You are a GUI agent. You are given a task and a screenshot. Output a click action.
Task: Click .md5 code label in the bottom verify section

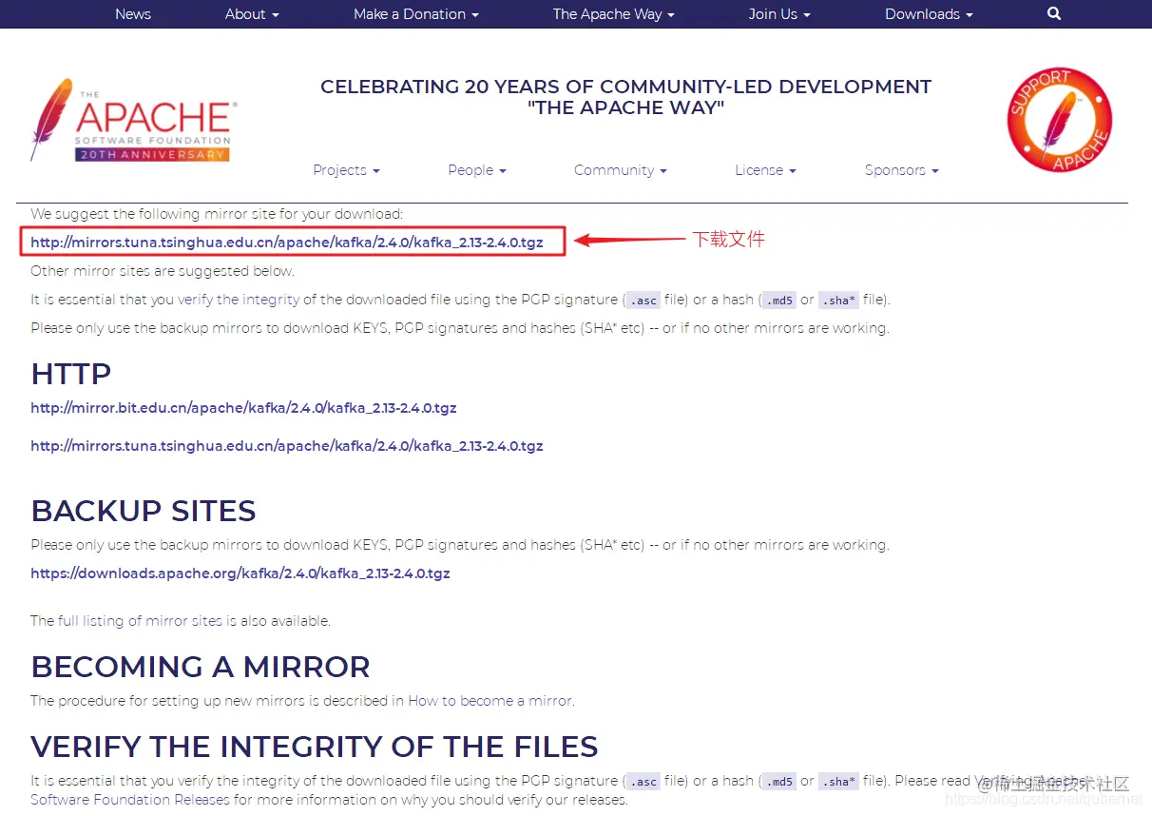point(779,782)
